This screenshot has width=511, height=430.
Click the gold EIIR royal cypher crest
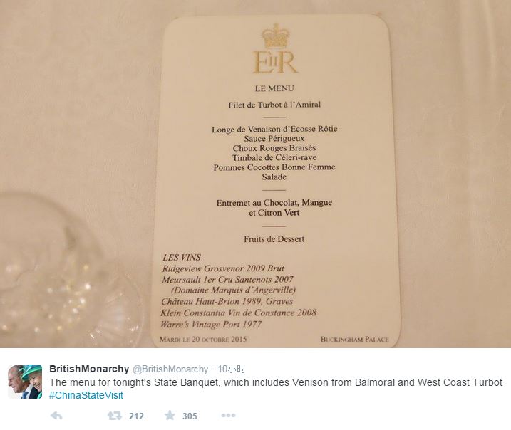(274, 50)
